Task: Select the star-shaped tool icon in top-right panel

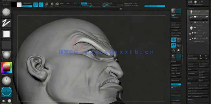Action: tap(195, 2)
